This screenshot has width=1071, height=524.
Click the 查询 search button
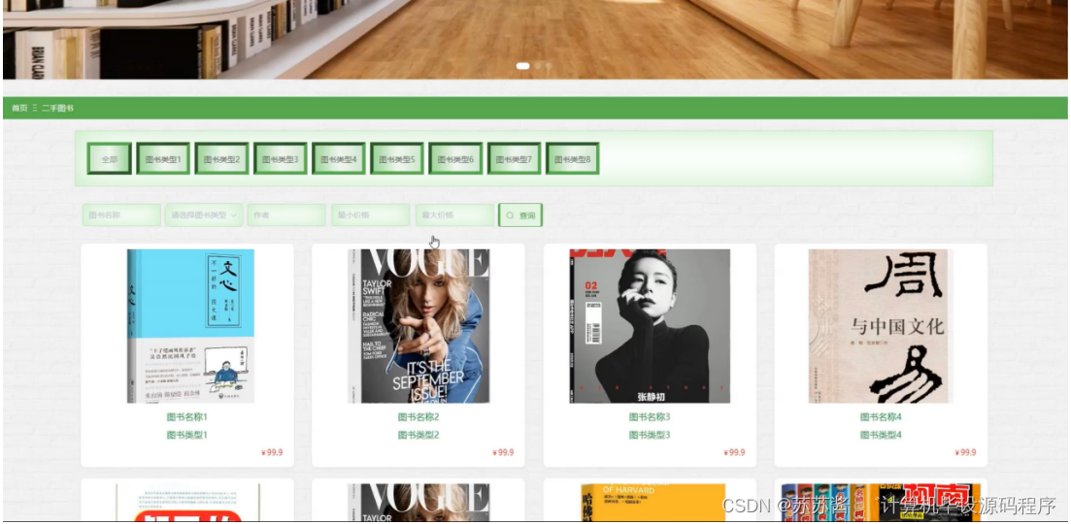coord(520,214)
